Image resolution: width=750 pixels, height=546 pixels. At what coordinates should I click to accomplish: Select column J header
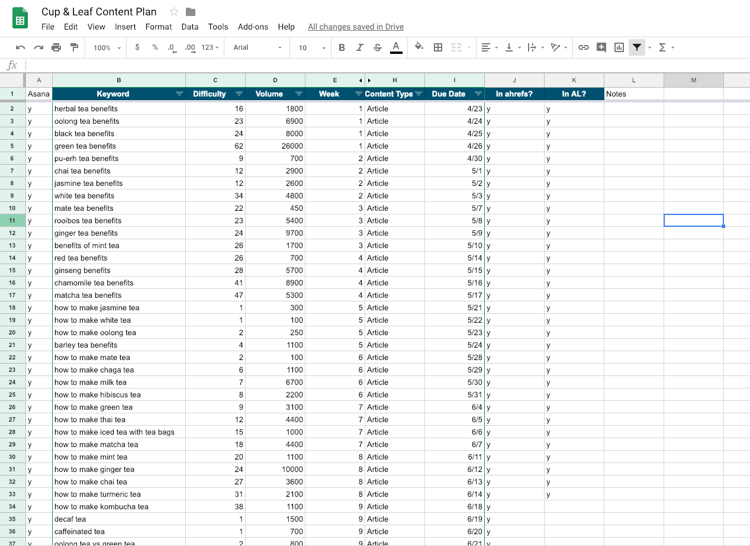click(x=514, y=80)
